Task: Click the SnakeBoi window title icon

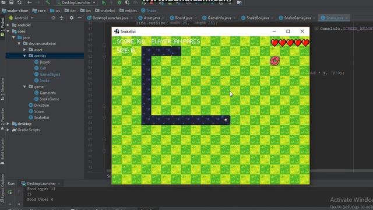Action: [117, 32]
